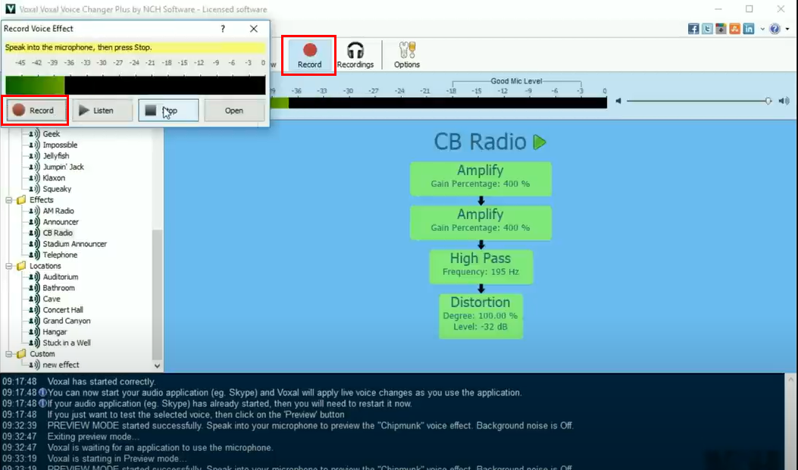
Task: Click the Announcer voice icon
Action: click(34, 222)
